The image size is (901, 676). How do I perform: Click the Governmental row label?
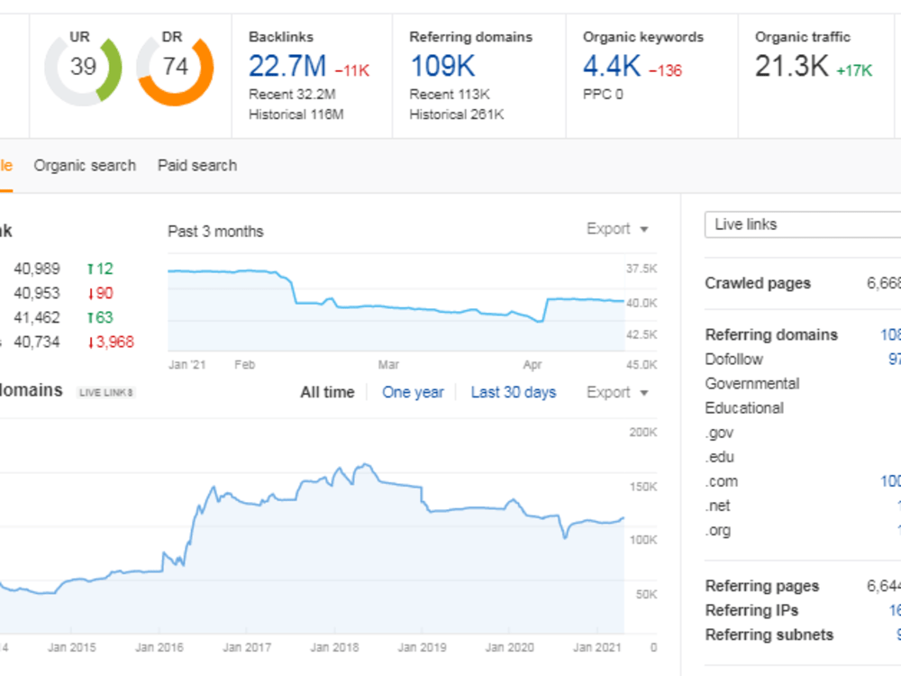(x=752, y=383)
